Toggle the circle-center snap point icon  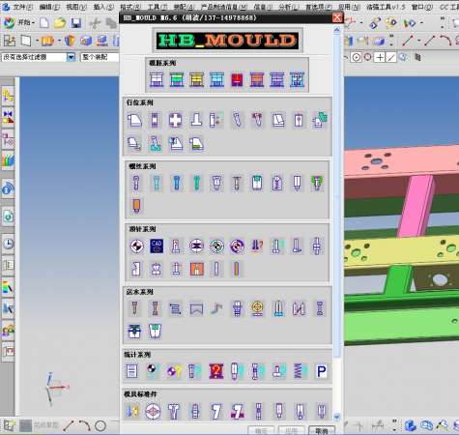tap(357, 57)
